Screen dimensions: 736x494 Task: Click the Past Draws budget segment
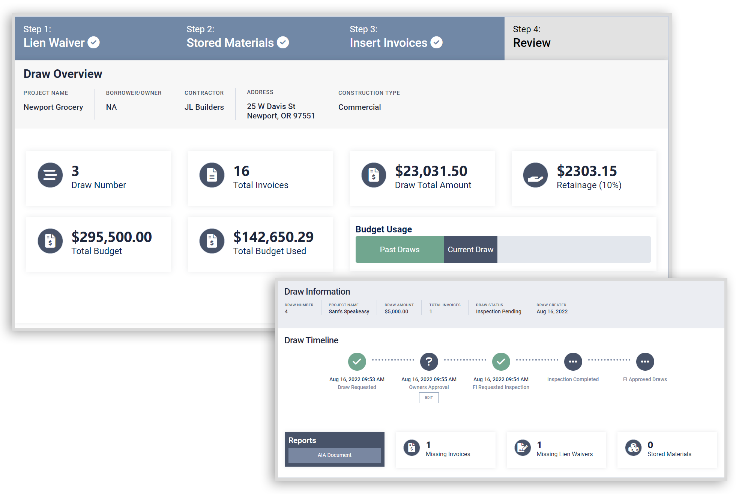[x=400, y=250]
